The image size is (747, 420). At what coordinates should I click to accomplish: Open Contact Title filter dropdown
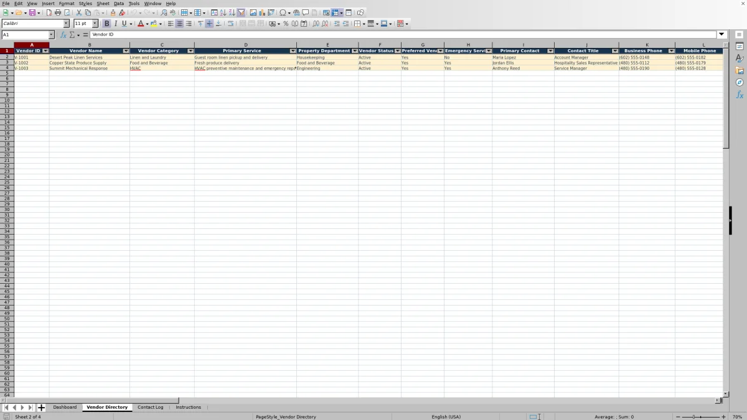615,51
